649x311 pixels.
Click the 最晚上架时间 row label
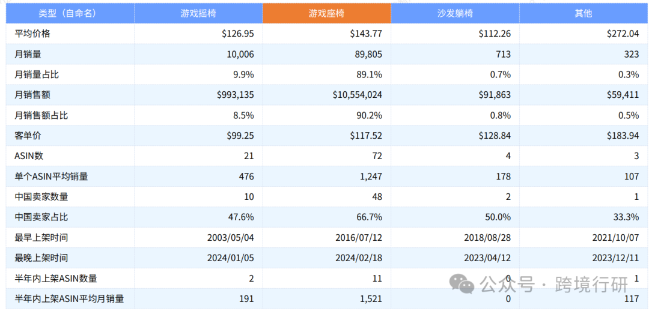click(41, 258)
